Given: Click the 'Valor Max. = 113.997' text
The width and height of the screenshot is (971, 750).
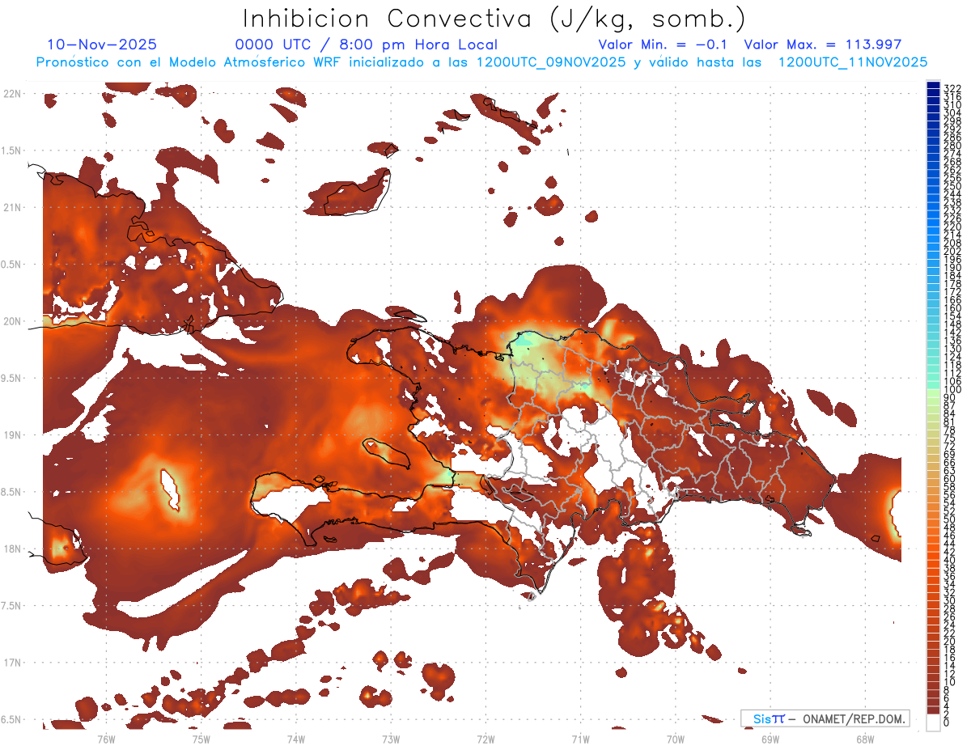Looking at the screenshot, I should 823,44.
